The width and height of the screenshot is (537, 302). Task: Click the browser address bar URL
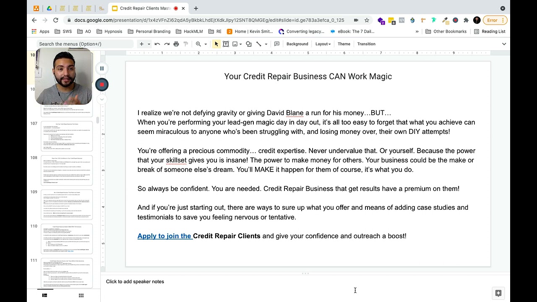[209, 20]
